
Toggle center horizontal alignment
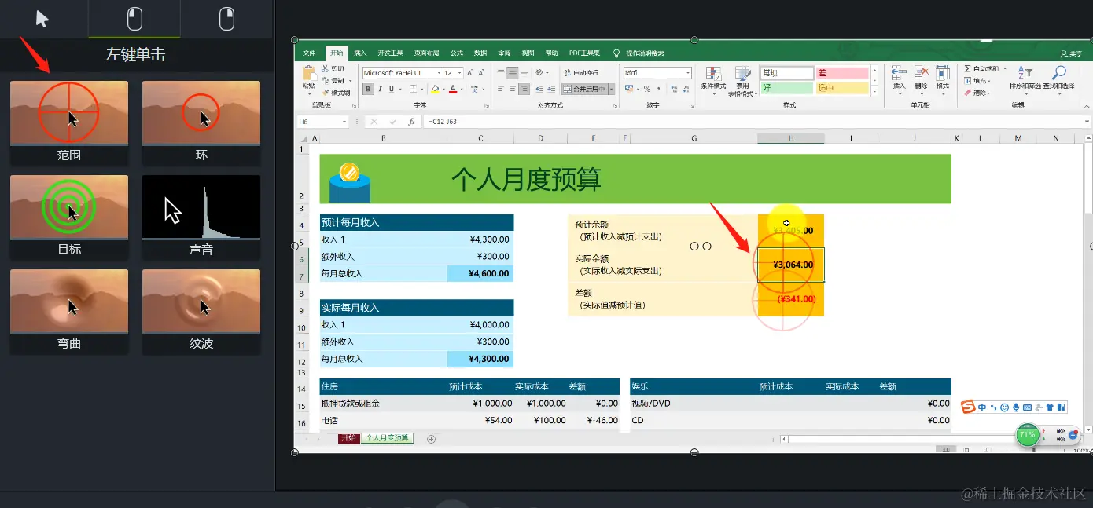(513, 90)
